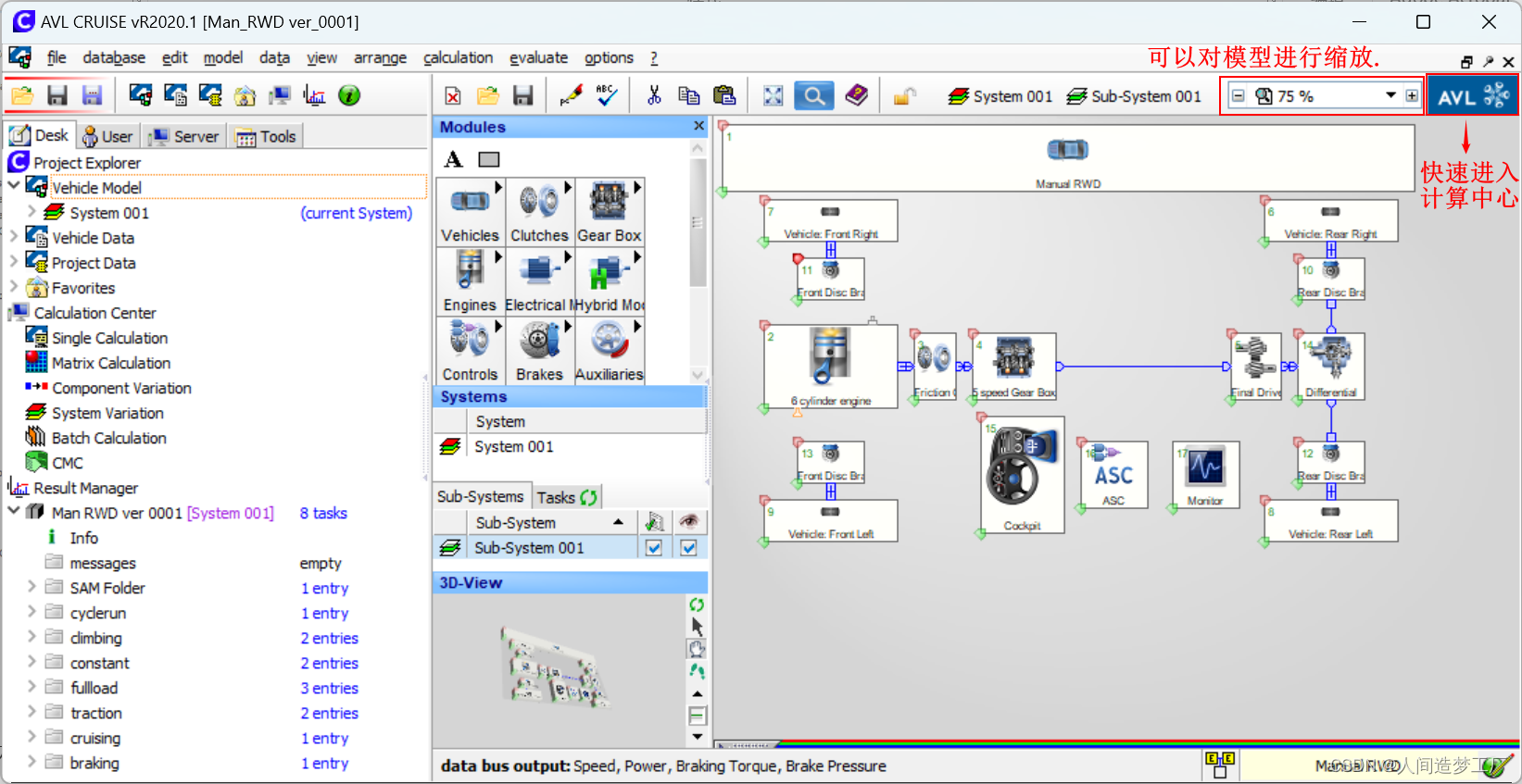
Task: Open the 75 % zoom dropdown
Action: [1390, 95]
